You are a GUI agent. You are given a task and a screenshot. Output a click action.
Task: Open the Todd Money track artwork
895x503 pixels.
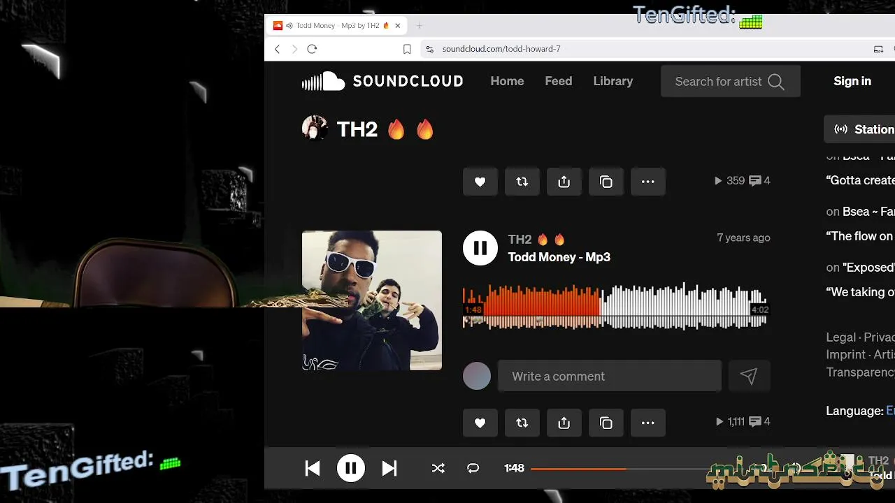pyautogui.click(x=372, y=300)
